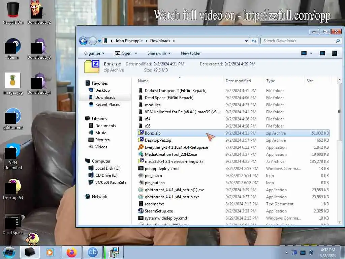Screen dimensions: 345x259
Task: Open address bar history dropdown
Action: click(x=246, y=41)
